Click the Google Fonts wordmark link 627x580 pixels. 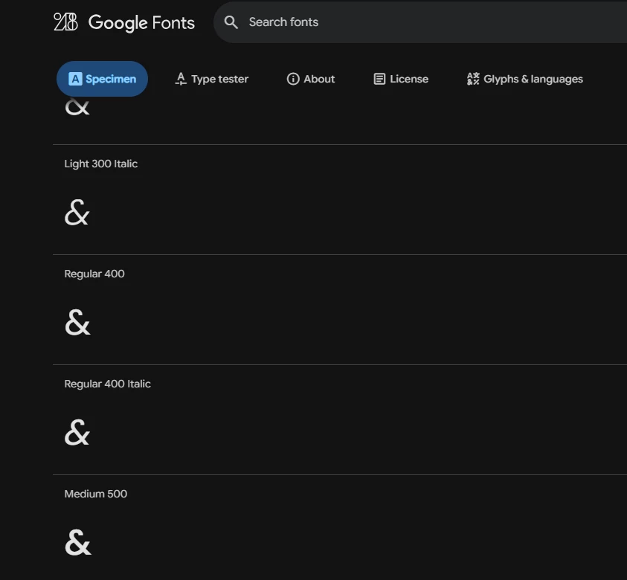coord(141,22)
